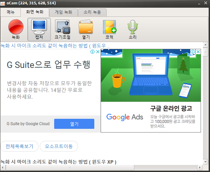Click the 변경사항 자동 저장 ad description

49,90
